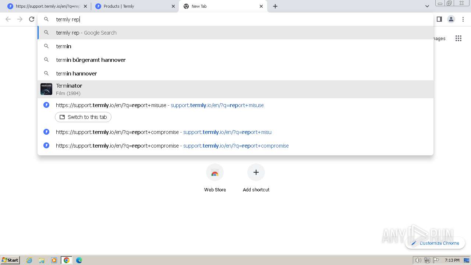Go forward with the forward arrow
The height and width of the screenshot is (265, 471).
click(20, 19)
